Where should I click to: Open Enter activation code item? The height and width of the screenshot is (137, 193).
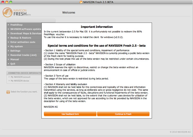[24, 42]
